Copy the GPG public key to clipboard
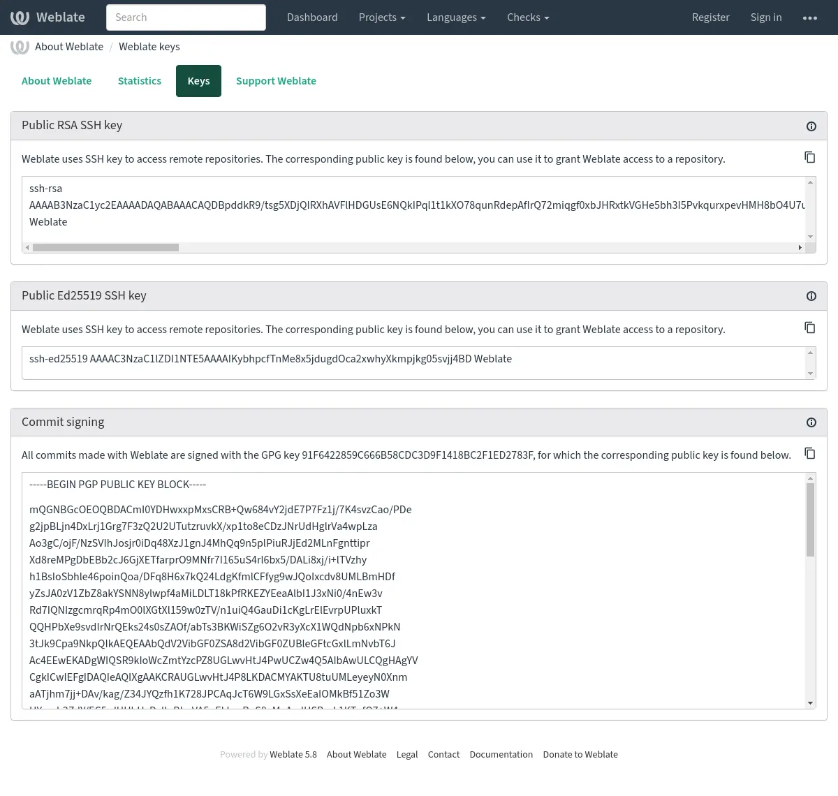This screenshot has width=838, height=796. 810,453
